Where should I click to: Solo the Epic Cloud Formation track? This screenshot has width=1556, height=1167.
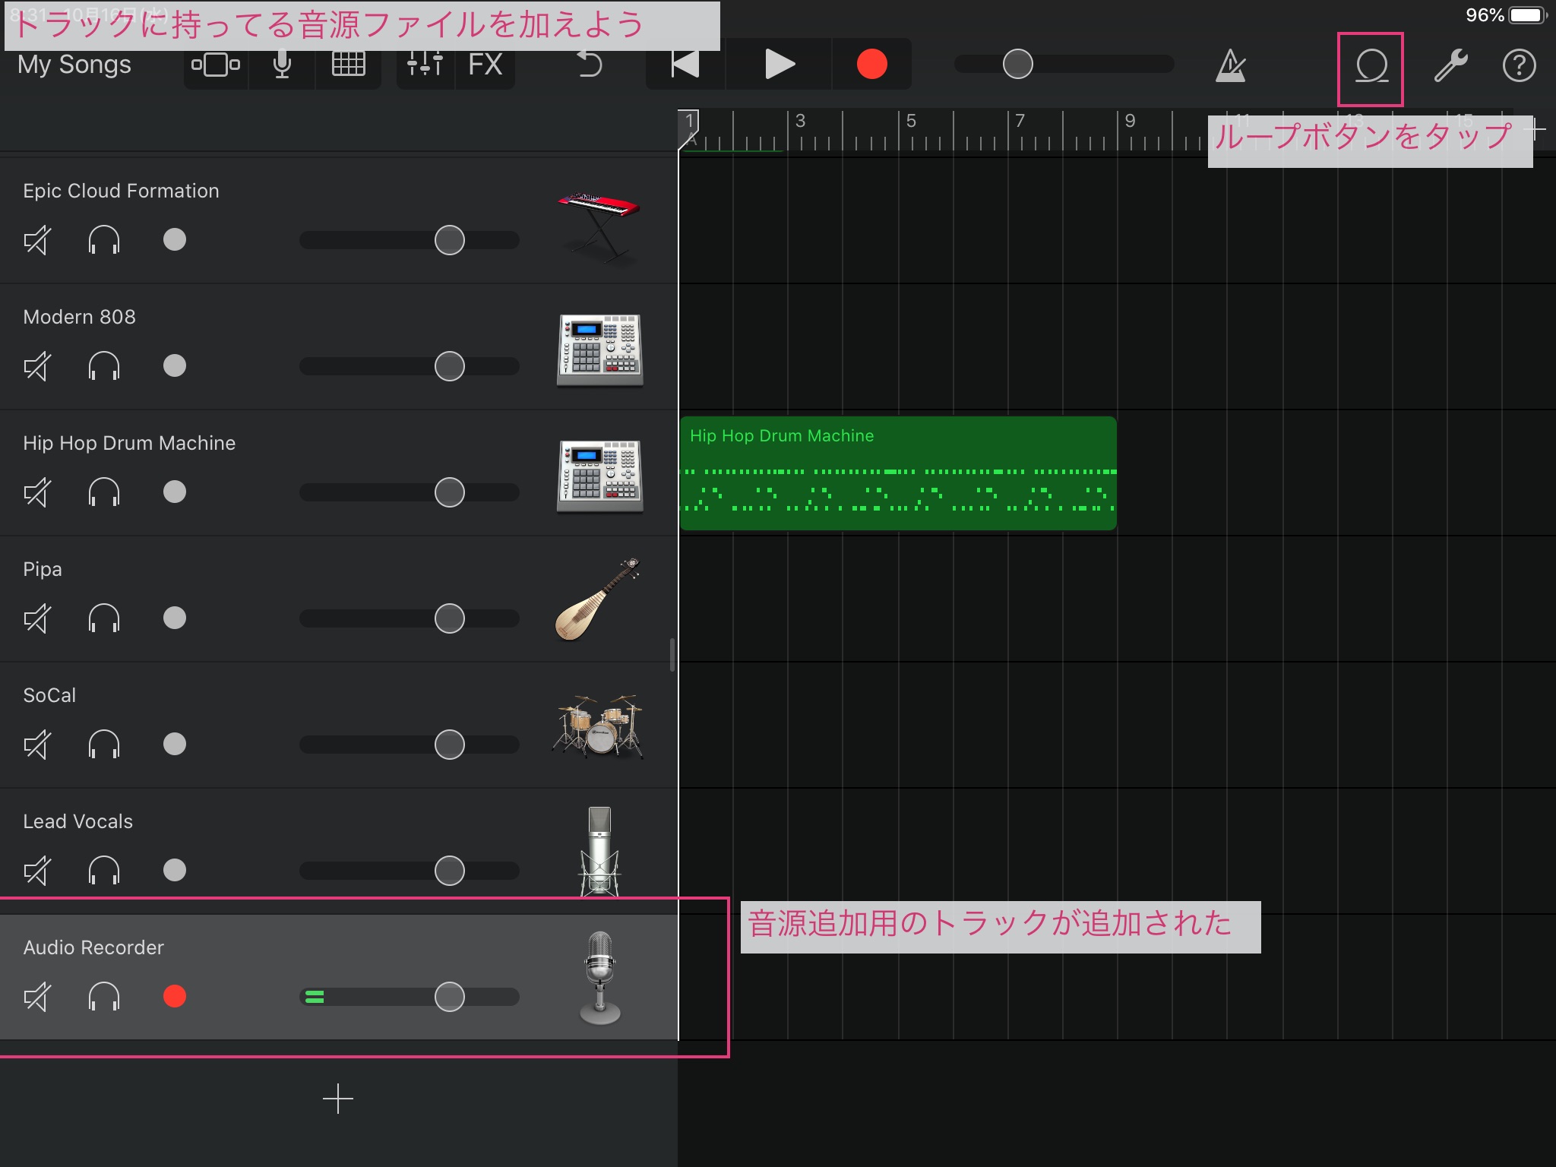click(x=104, y=240)
